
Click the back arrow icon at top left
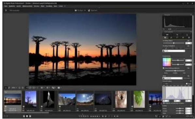tap(6, 10)
